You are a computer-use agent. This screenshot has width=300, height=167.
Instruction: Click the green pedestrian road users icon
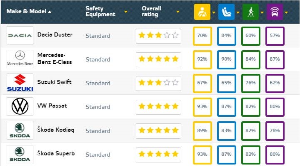[250, 12]
